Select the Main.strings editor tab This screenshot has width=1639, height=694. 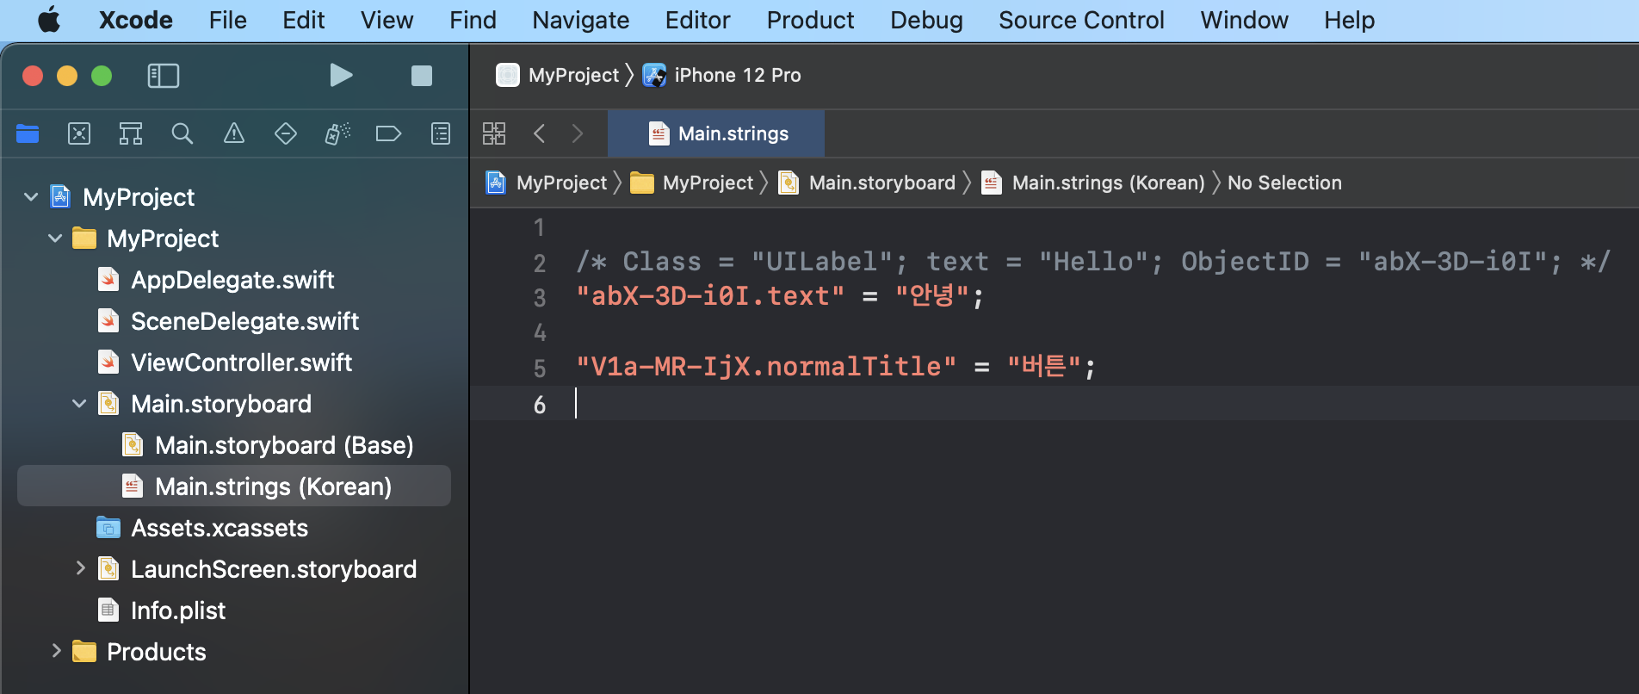[716, 133]
